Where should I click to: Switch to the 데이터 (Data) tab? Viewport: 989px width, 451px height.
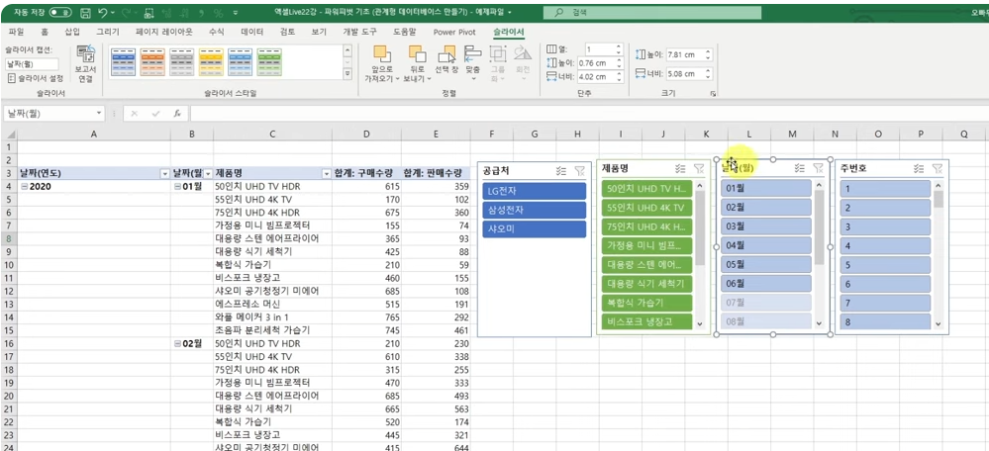pos(252,32)
